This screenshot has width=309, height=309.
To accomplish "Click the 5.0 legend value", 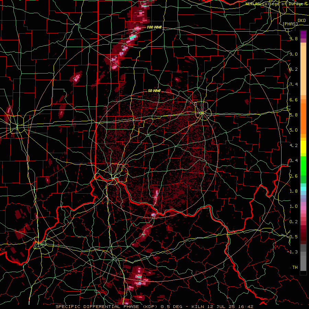I will pos(294,130).
